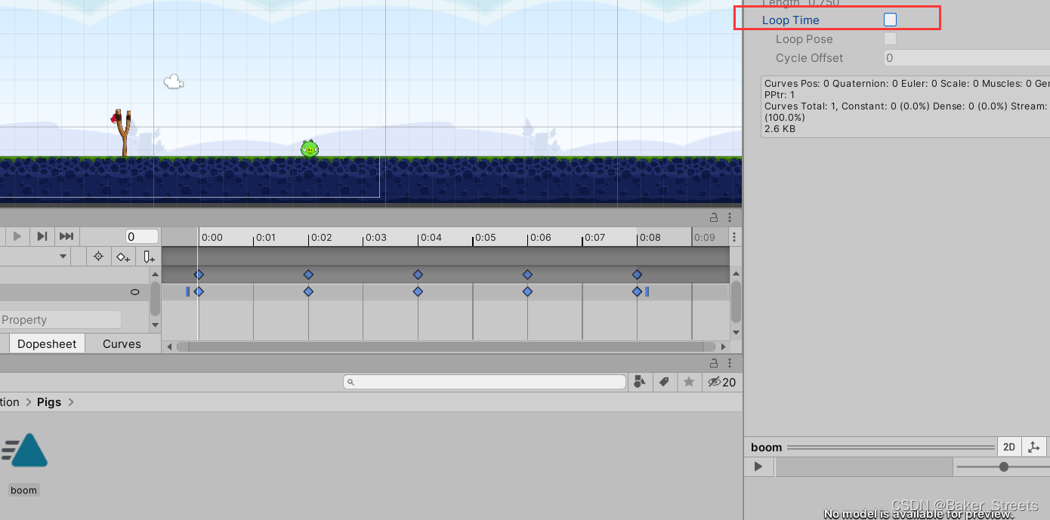Open the animation clip selection dropdown

click(x=63, y=257)
